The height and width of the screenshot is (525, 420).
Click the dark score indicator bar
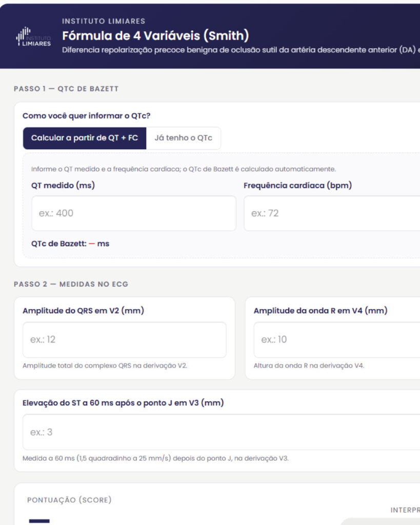(x=39, y=521)
